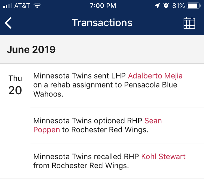Tap the alarm clock status icon
This screenshot has width=204, height=184.
[166, 6]
